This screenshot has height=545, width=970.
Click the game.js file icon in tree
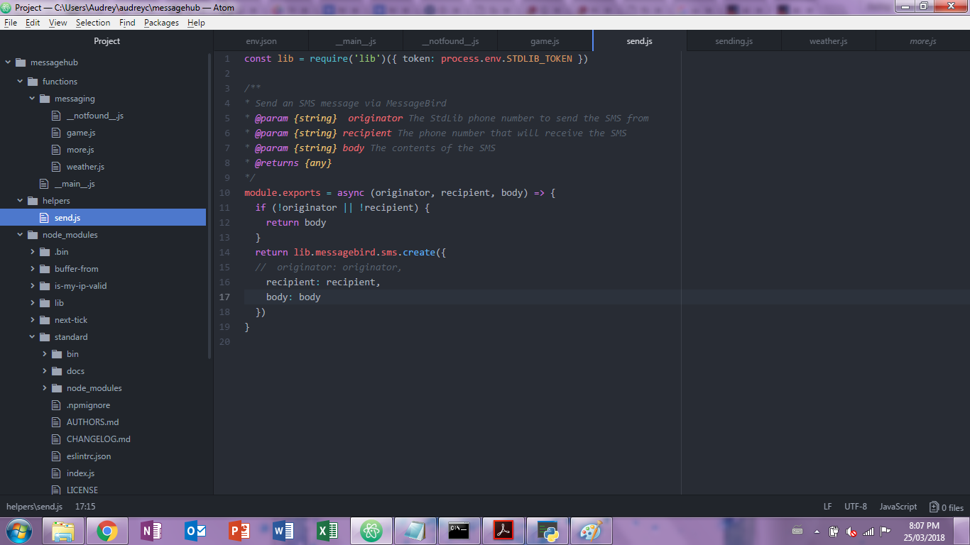click(57, 133)
